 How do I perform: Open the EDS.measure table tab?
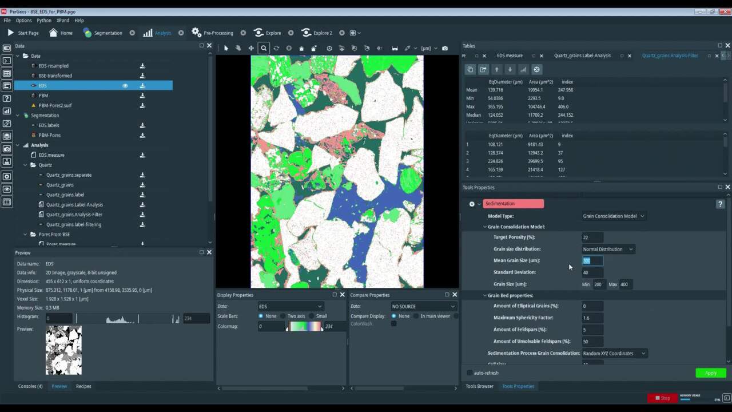[510, 56]
